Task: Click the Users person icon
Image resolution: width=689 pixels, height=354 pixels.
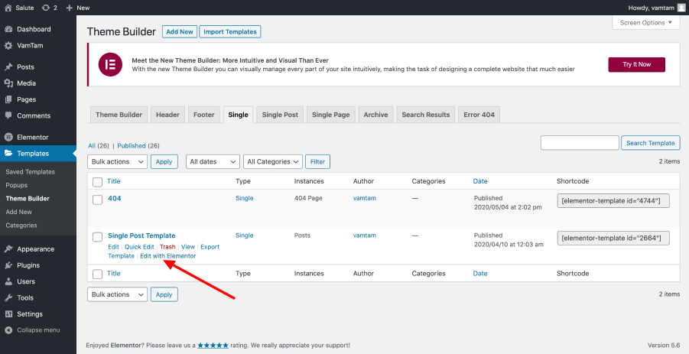Action: tap(8, 281)
